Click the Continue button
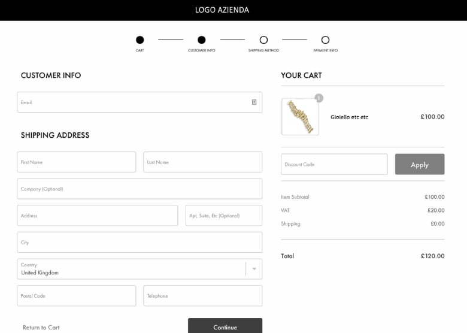Viewport: 467px width, 333px height. tap(225, 326)
